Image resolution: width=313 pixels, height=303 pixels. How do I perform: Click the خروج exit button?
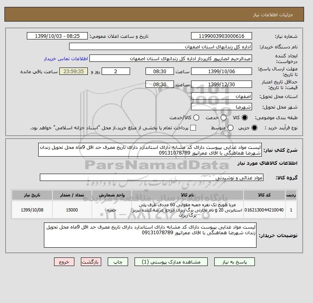(x=64, y=262)
